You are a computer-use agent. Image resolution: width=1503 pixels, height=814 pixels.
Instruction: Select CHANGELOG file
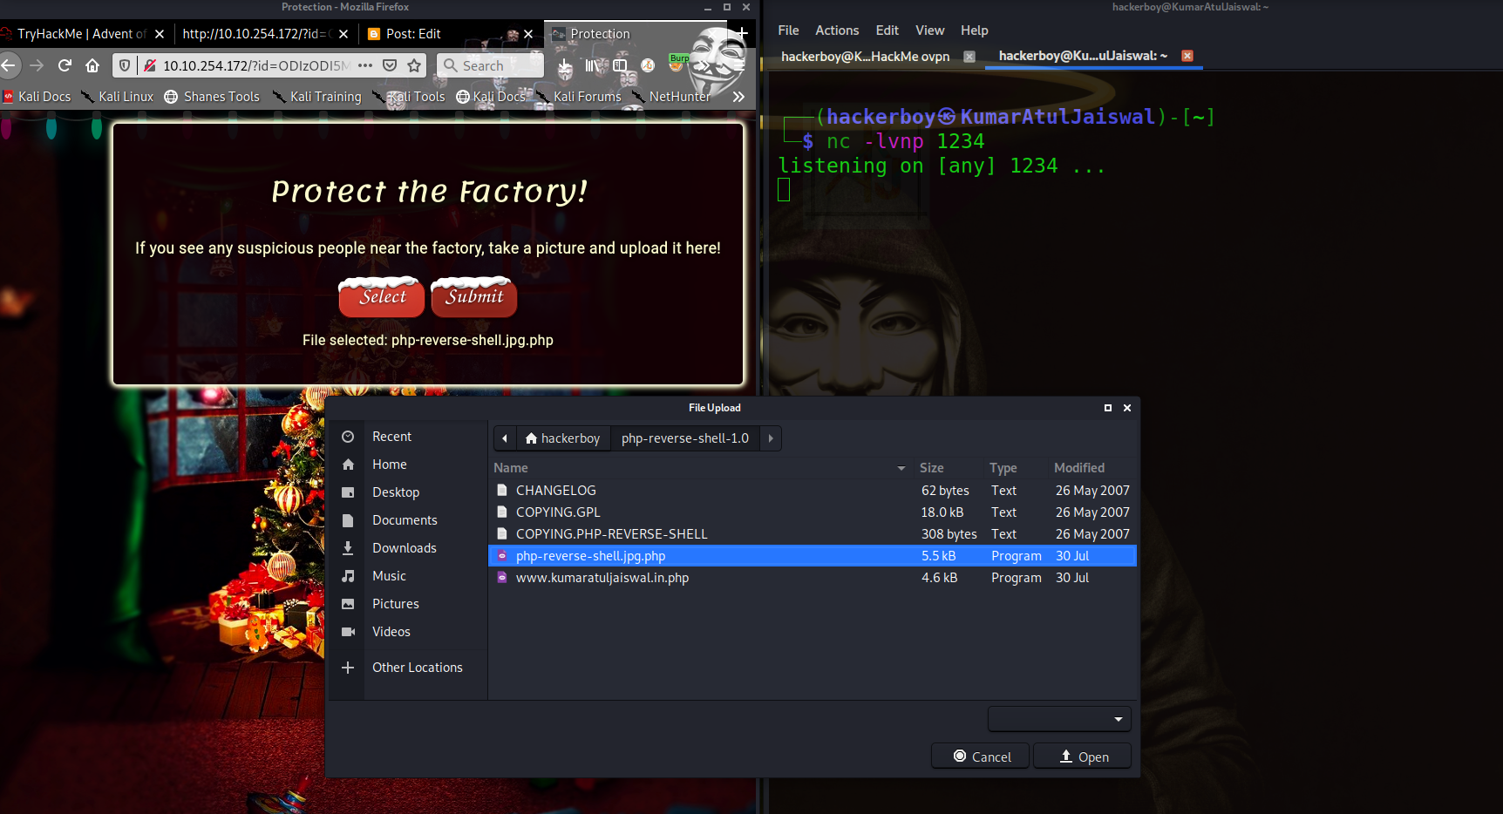(813, 491)
